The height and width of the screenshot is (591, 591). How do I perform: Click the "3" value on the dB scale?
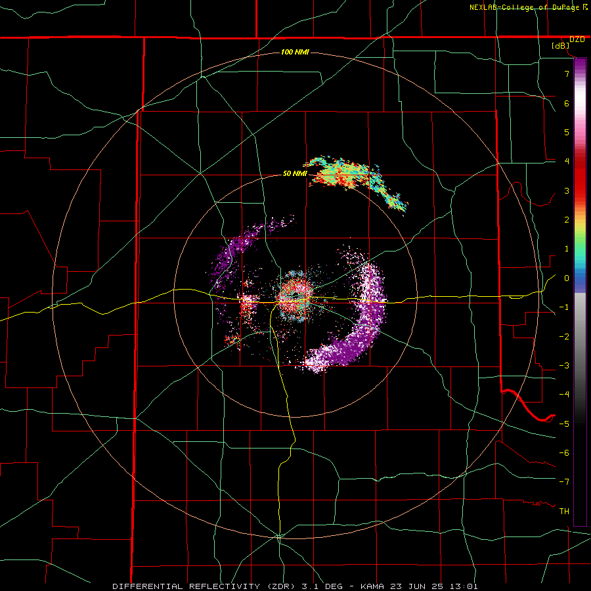567,190
